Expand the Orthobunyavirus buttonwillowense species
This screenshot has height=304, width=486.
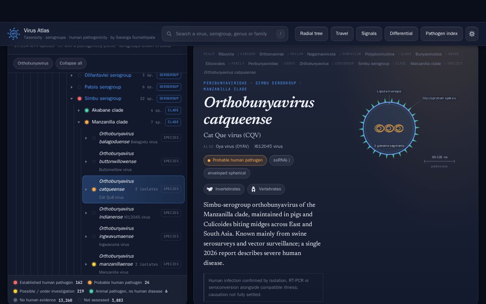click(86, 161)
